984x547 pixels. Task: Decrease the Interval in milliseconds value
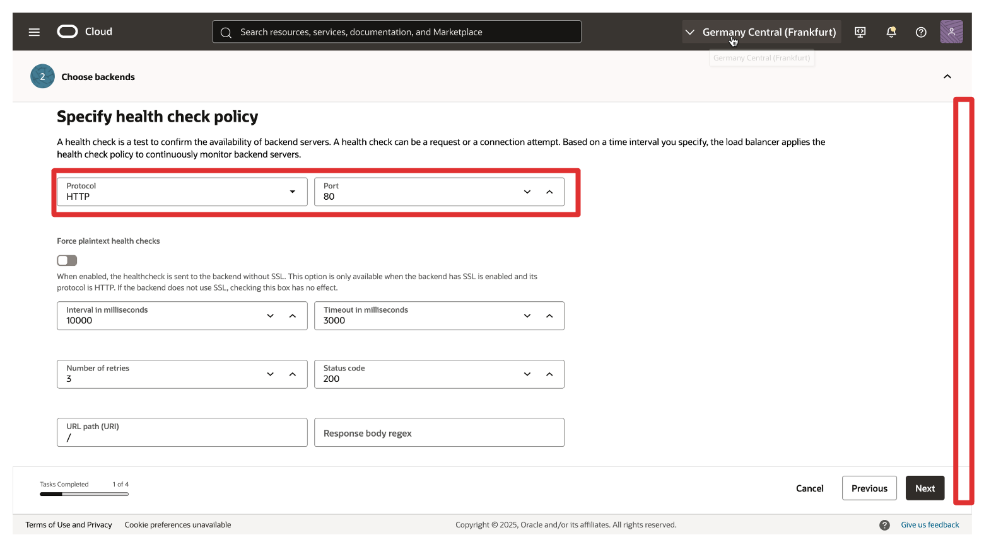click(x=271, y=316)
